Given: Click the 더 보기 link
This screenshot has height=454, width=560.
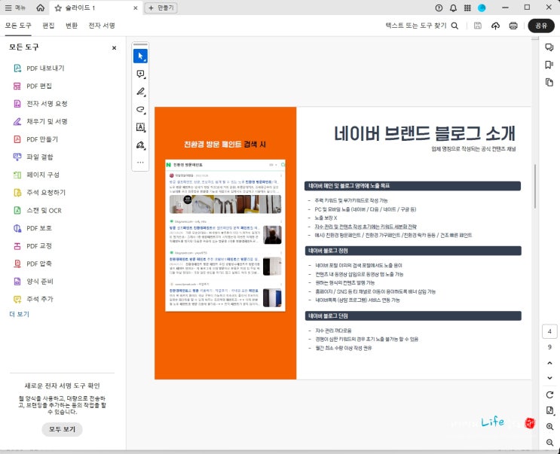Looking at the screenshot, I should pyautogui.click(x=20, y=314).
